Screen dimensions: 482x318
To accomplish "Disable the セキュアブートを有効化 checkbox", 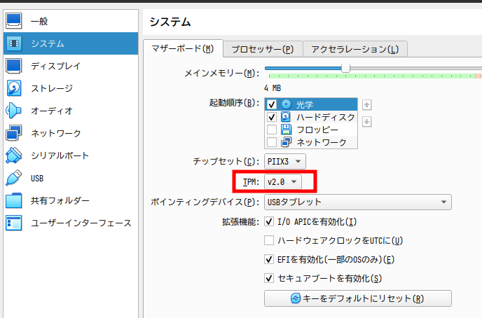I will pyautogui.click(x=269, y=278).
